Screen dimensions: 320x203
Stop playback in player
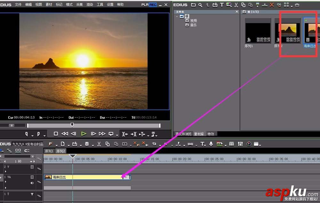(56, 134)
